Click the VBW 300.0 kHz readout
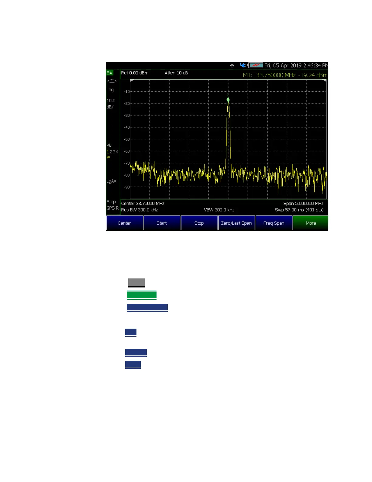The image size is (372, 482). 219,210
